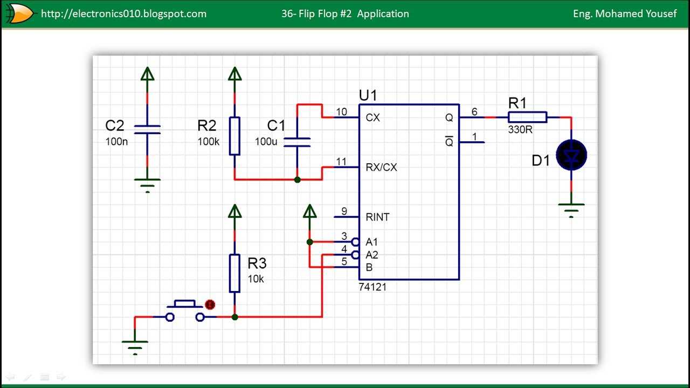Click the wire junction dot below C1
Screen dimensions: 690x388
[x=297, y=179]
